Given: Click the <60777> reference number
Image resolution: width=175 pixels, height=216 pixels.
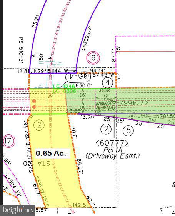Looking at the screenshot, I should click(112, 143).
